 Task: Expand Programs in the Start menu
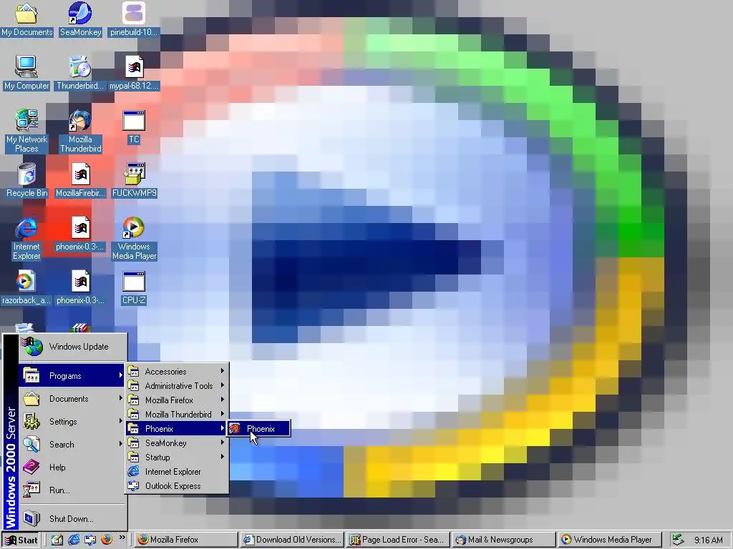[72, 376]
